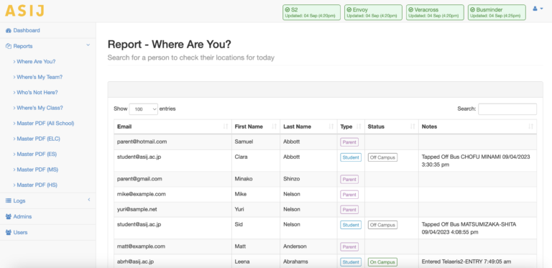
Task: Sort by First Name column arrows
Action: coord(275,126)
